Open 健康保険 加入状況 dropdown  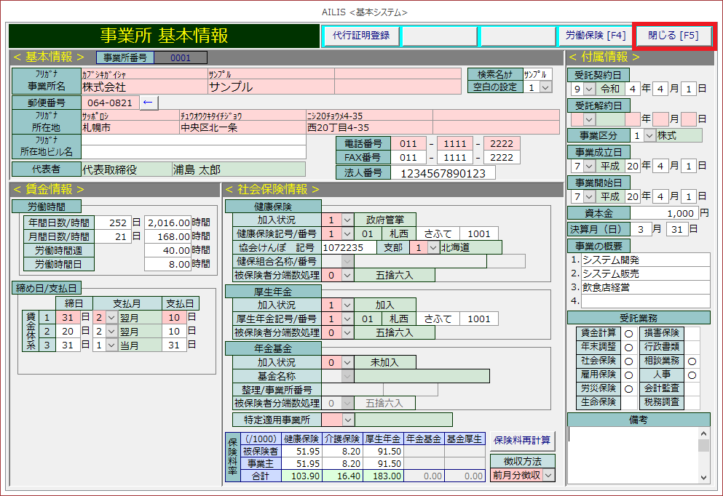click(x=347, y=220)
